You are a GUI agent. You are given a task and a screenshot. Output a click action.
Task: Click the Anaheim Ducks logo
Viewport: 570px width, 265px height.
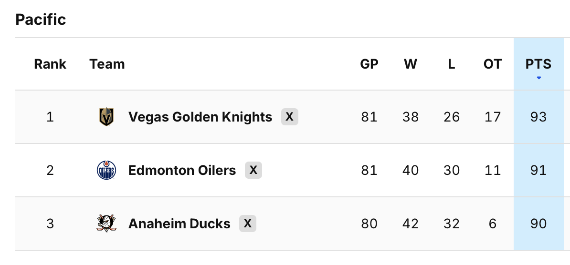[106, 224]
